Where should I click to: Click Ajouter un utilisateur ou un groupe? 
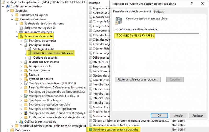[138, 79]
